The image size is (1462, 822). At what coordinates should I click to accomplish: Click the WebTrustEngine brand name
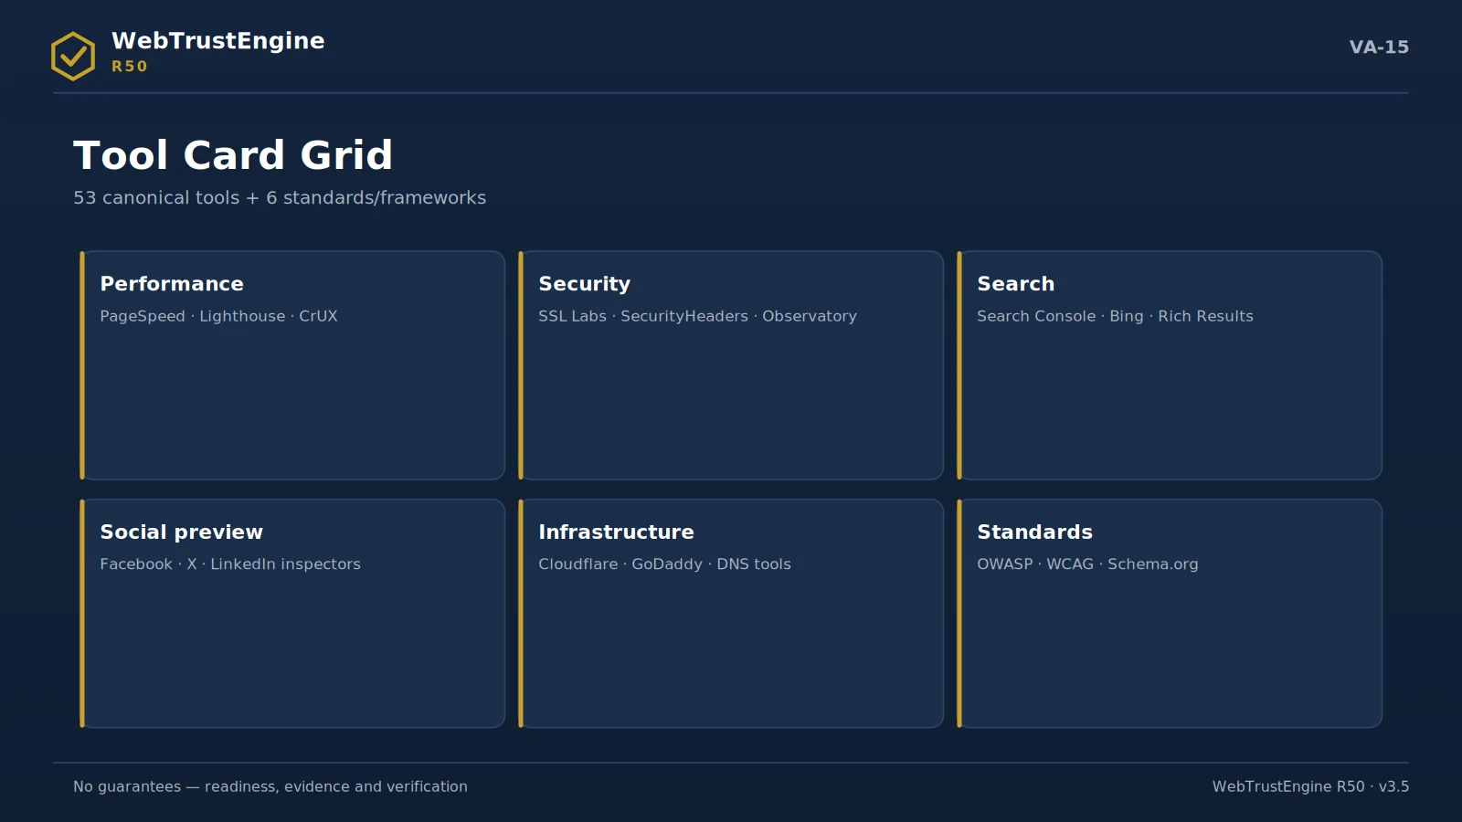click(218, 41)
